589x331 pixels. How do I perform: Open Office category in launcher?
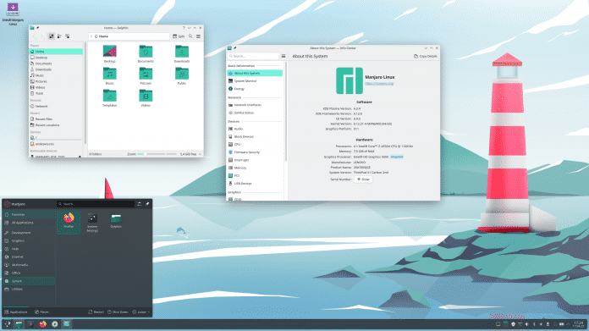[29, 273]
